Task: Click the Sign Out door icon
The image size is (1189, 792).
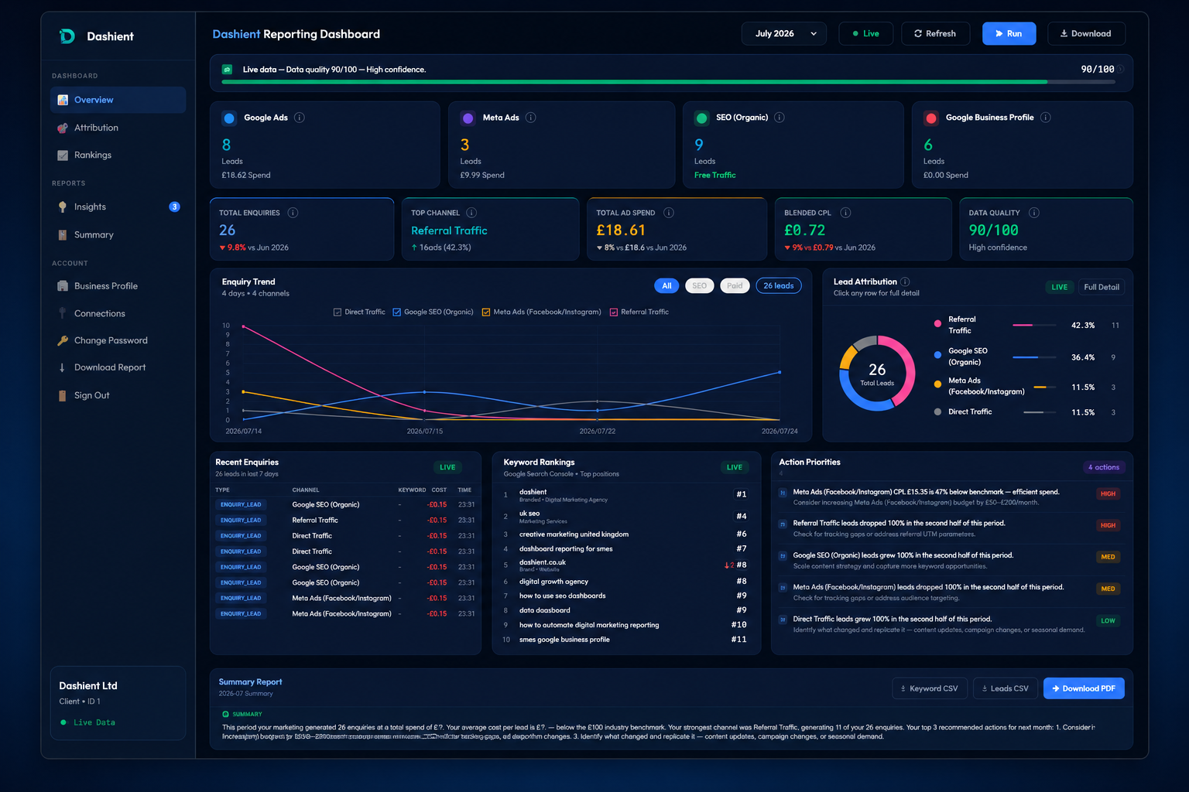Action: [x=63, y=395]
